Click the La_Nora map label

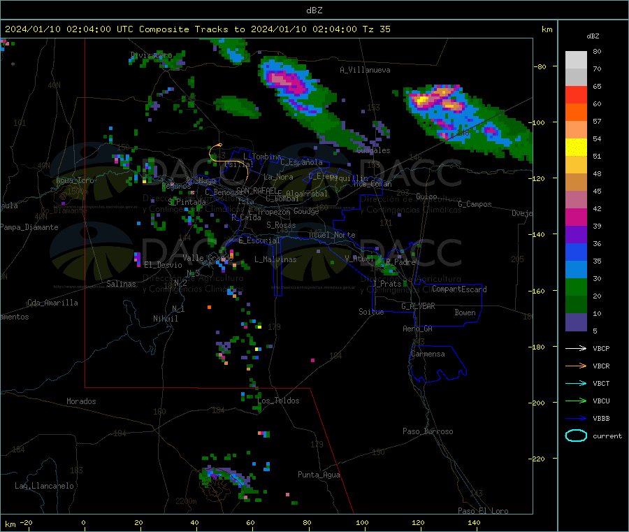click(x=278, y=177)
